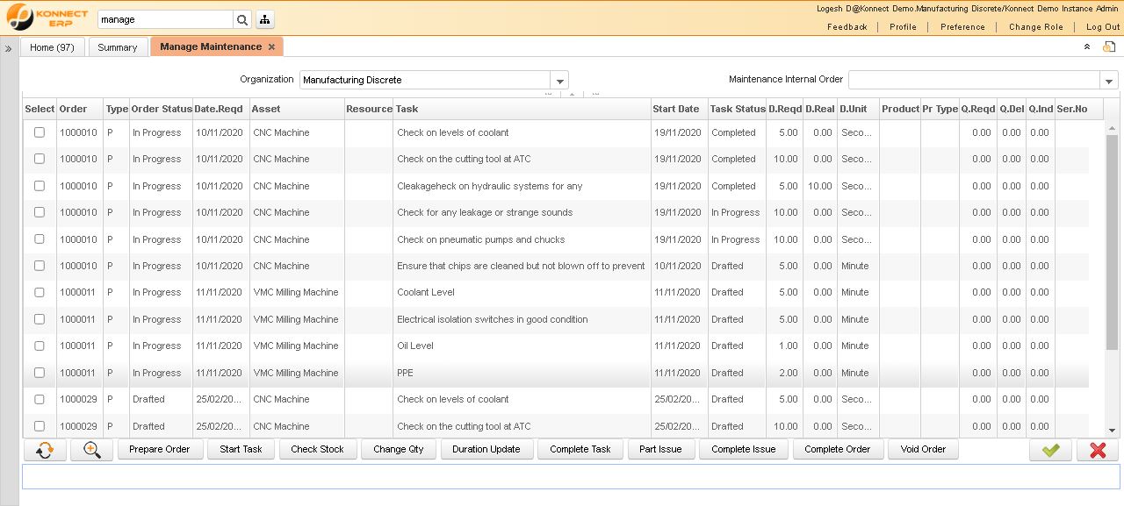Check the Select box for first 1000010 row
The height and width of the screenshot is (506, 1124).
tap(38, 132)
